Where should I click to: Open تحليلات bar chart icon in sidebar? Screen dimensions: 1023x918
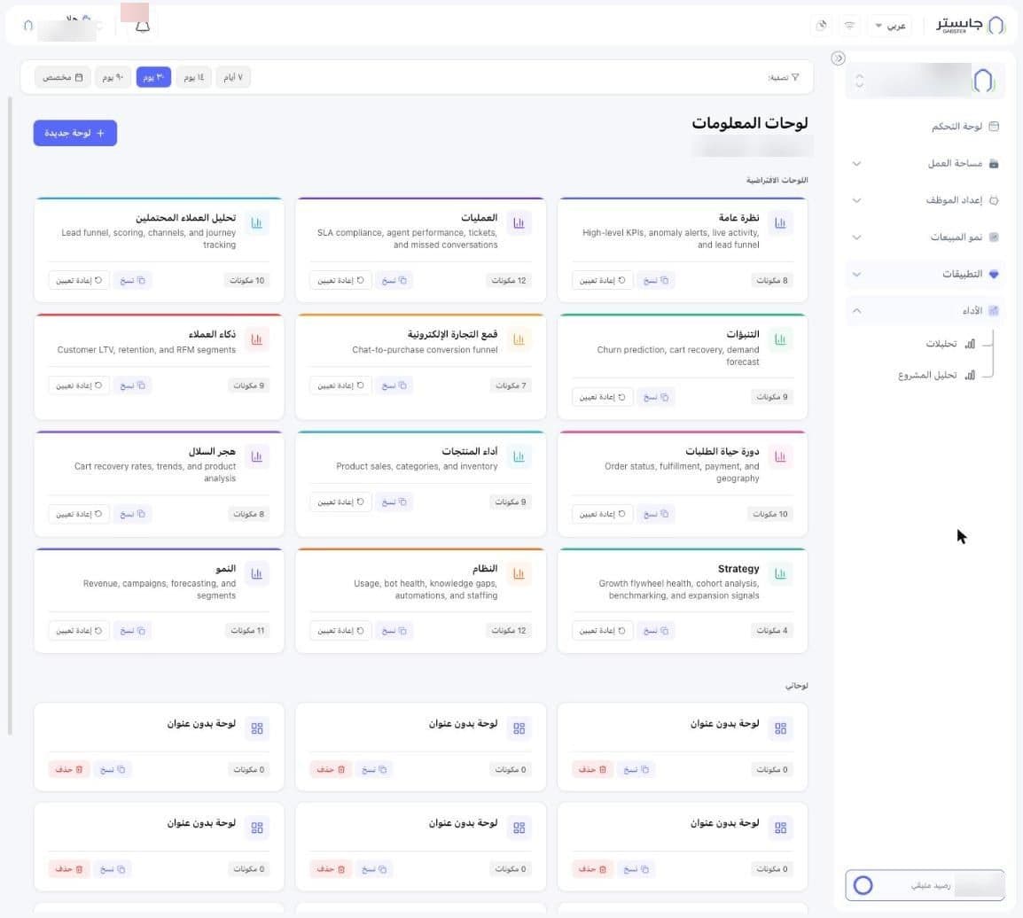tap(970, 344)
